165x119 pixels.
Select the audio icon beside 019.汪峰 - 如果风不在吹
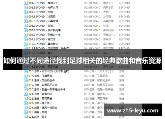coord(26,85)
